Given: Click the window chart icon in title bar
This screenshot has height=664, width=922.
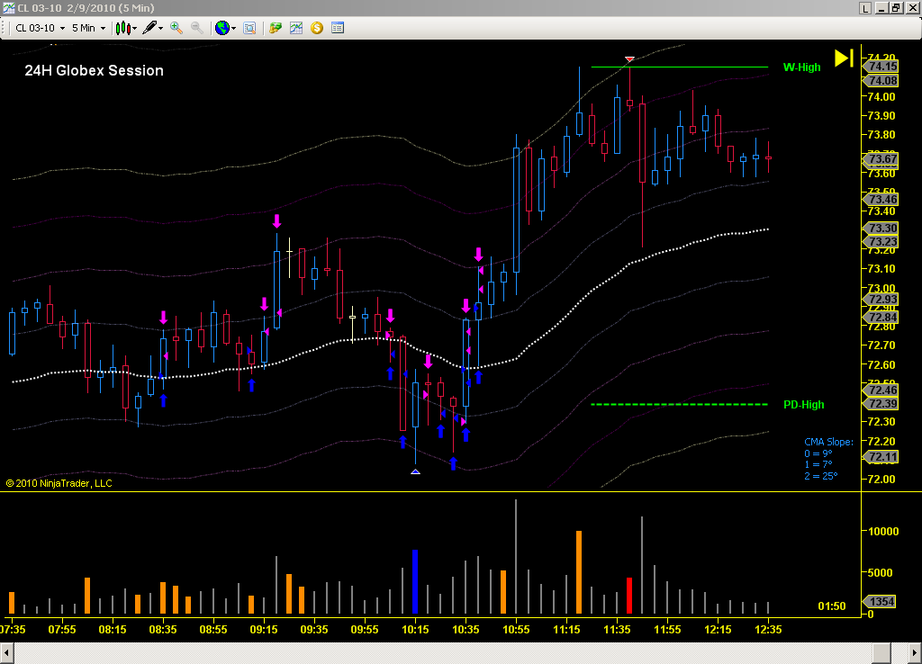Looking at the screenshot, I should 8,7.
